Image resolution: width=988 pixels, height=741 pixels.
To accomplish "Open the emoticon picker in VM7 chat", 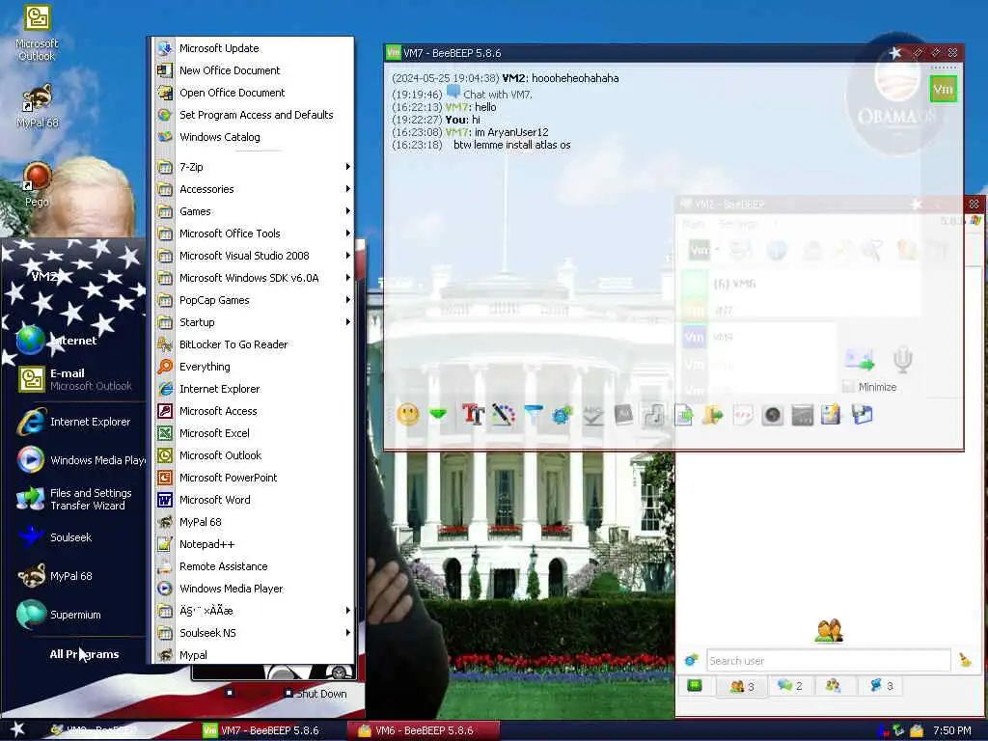I will coord(408,415).
